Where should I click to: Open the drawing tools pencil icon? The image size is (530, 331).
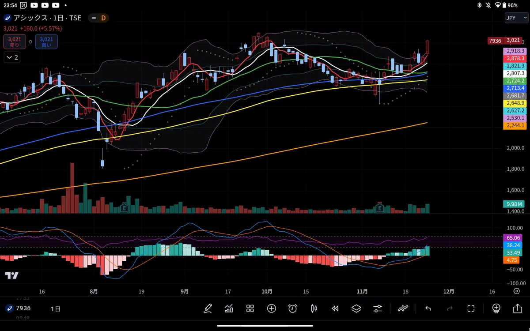click(x=208, y=308)
